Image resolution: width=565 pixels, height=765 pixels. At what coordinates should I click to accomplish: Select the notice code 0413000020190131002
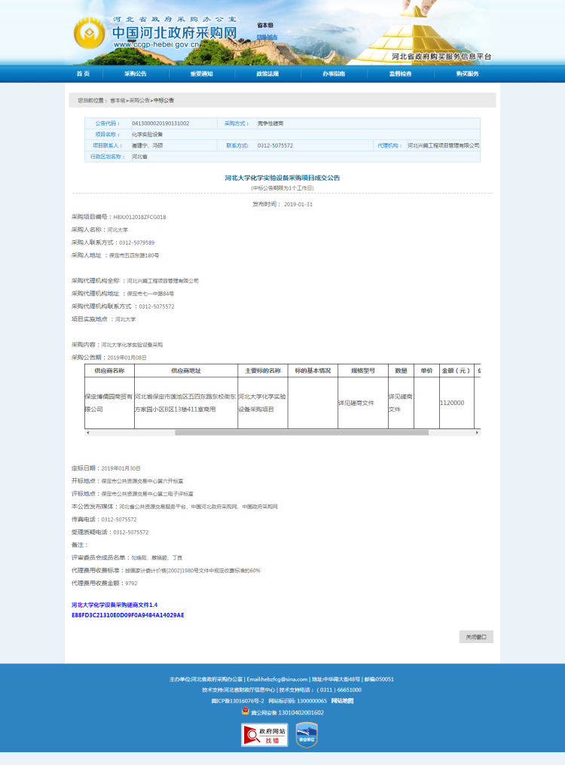160,123
